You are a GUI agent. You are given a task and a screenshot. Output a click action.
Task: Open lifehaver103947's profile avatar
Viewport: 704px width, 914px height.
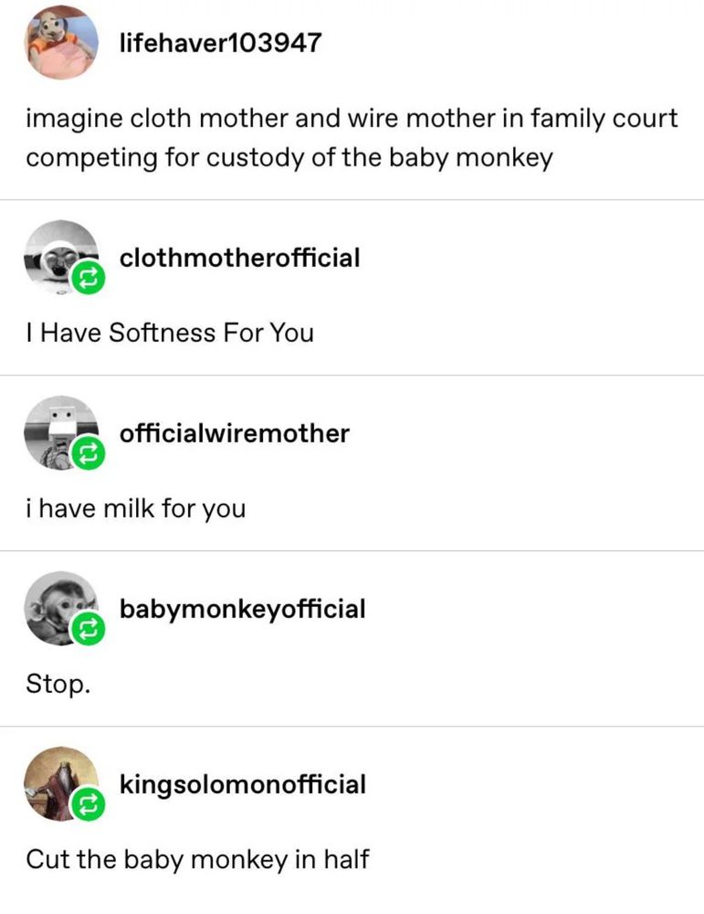(x=61, y=43)
